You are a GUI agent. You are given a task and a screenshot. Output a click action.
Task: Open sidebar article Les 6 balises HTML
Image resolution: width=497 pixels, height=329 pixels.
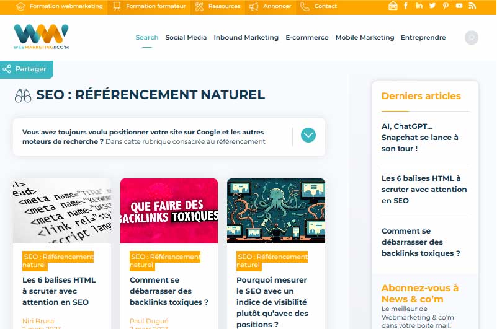tap(424, 190)
